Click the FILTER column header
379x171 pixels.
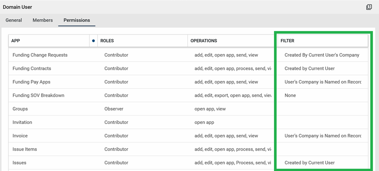pos(287,41)
